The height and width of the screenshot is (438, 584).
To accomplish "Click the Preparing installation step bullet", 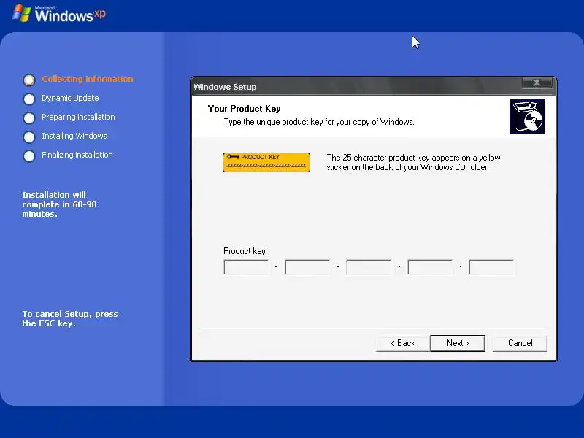I will point(29,118).
